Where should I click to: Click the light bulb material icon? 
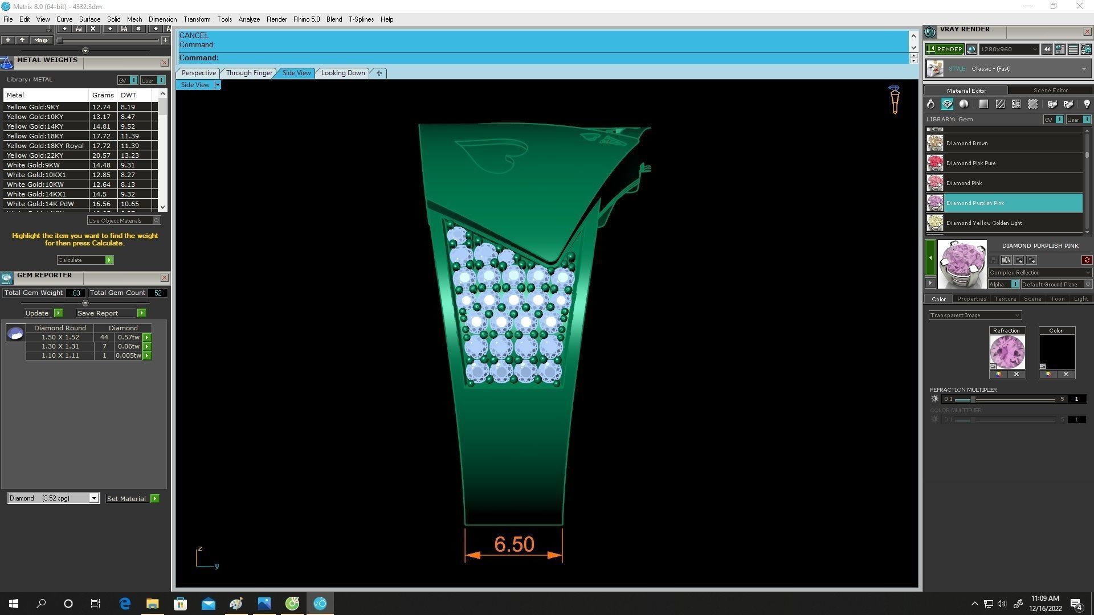tap(1086, 104)
